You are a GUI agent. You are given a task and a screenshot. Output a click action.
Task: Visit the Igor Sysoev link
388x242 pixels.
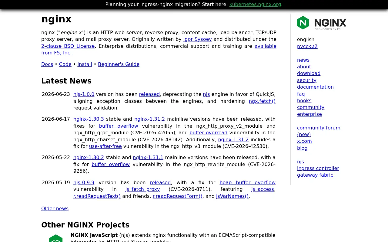(197, 39)
